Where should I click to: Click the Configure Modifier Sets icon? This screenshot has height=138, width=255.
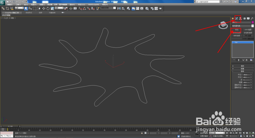point(251,60)
